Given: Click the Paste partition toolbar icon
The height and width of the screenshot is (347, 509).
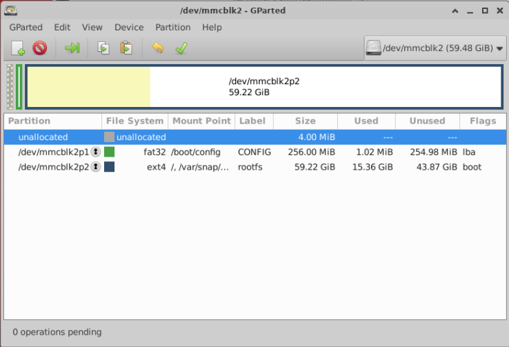Looking at the screenshot, I should (x=126, y=48).
